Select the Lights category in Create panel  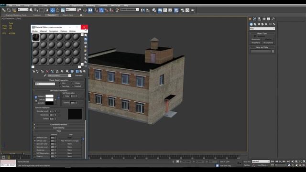(x=259, y=24)
